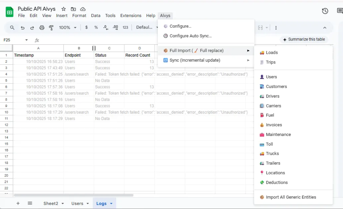Select Import All Generic Entities
Viewport: 343px width, 209px height.
(293, 197)
